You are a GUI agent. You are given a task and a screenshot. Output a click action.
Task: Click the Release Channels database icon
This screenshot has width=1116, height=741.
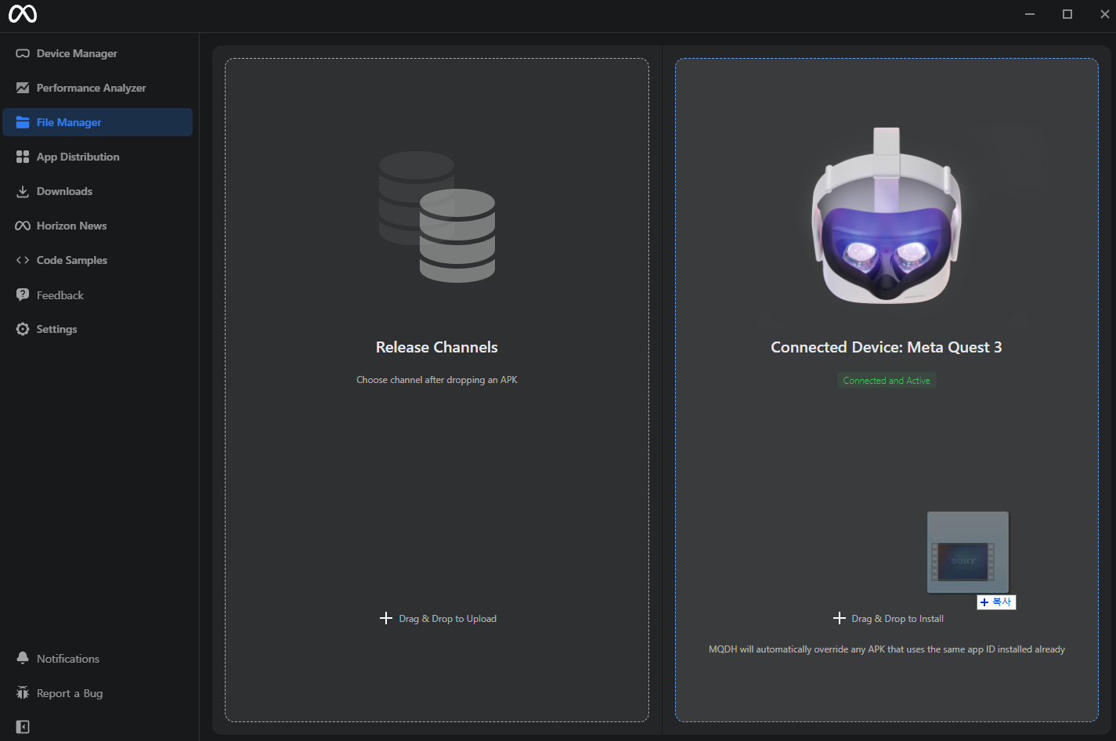(x=437, y=217)
